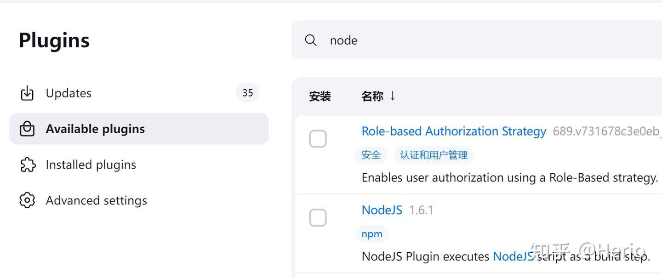Image resolution: width=662 pixels, height=278 pixels.
Task: Open the NodeJS 1.6.1 plugin page
Action: click(x=382, y=210)
